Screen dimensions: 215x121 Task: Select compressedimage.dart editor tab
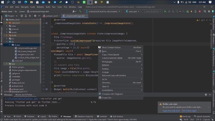75,16
